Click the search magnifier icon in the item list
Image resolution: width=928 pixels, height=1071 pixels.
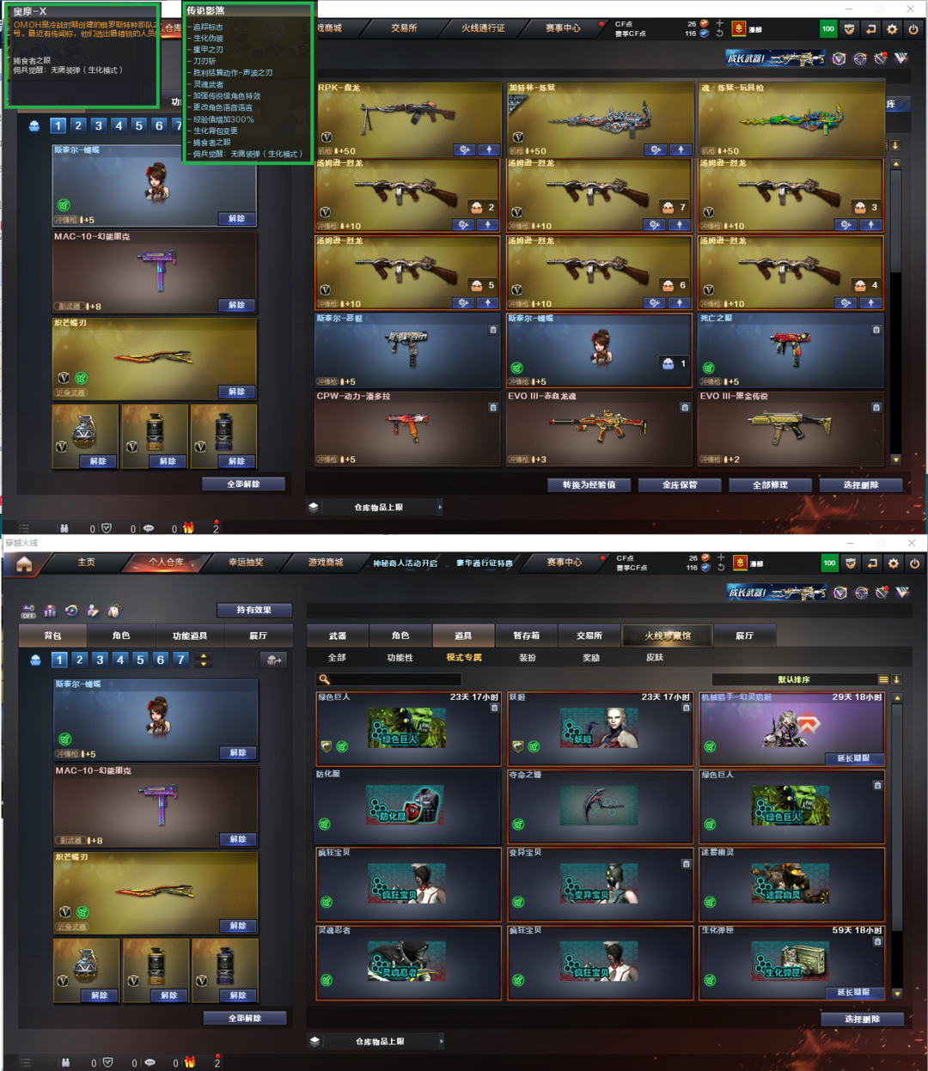coord(325,679)
